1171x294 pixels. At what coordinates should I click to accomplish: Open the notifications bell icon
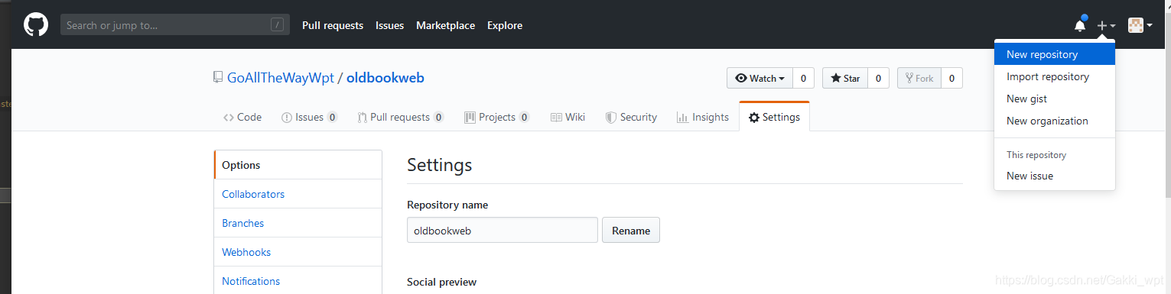pyautogui.click(x=1080, y=25)
